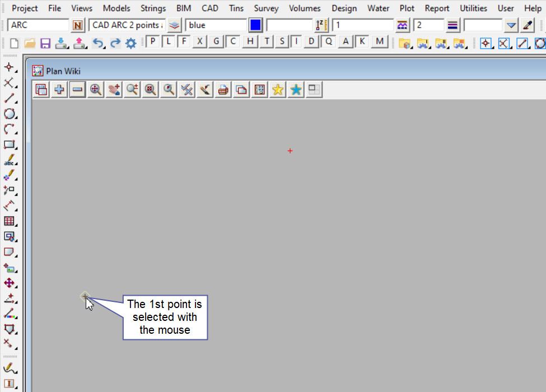Choose the CAD text 'abc' tool

pyautogui.click(x=10, y=160)
